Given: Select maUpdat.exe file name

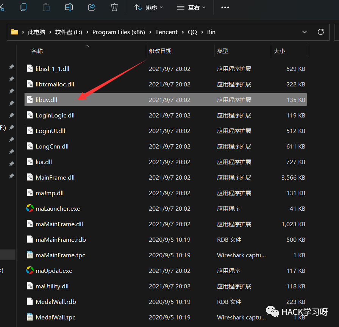Looking at the screenshot, I should point(54,271).
